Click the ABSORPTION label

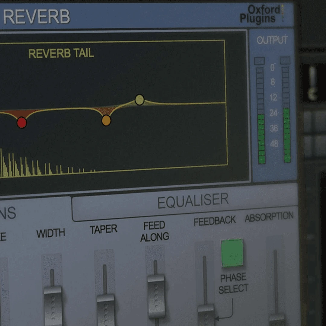point(269,217)
